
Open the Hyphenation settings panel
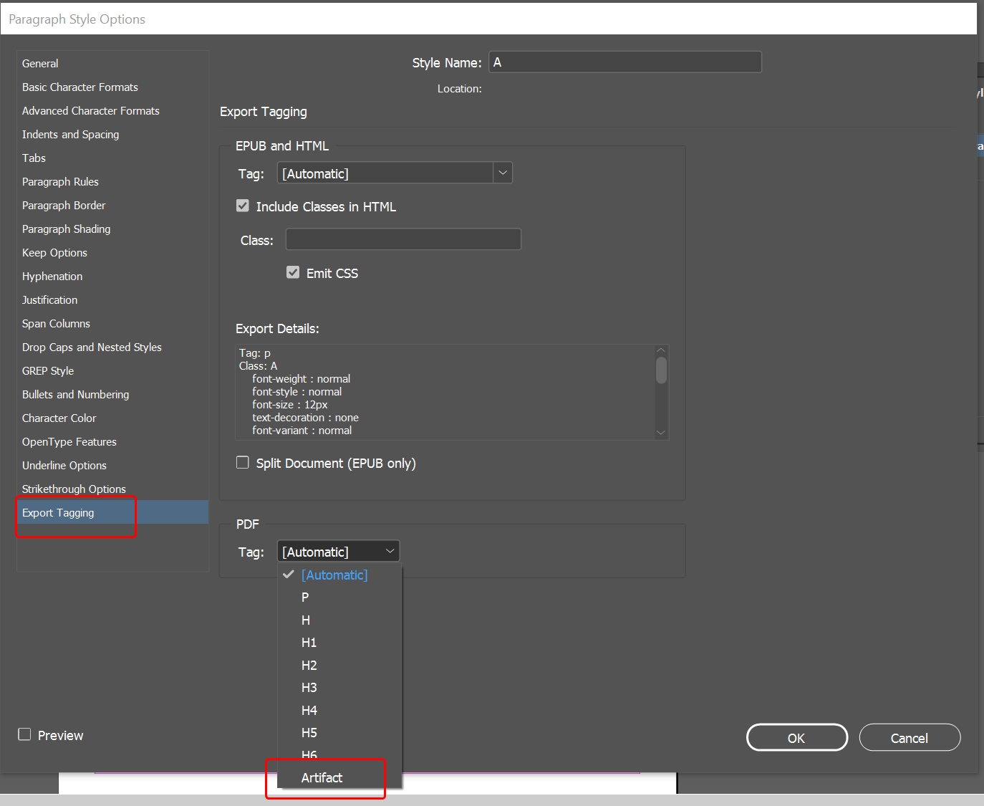pyautogui.click(x=52, y=276)
